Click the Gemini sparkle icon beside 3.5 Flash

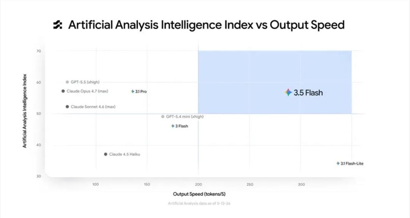(288, 92)
